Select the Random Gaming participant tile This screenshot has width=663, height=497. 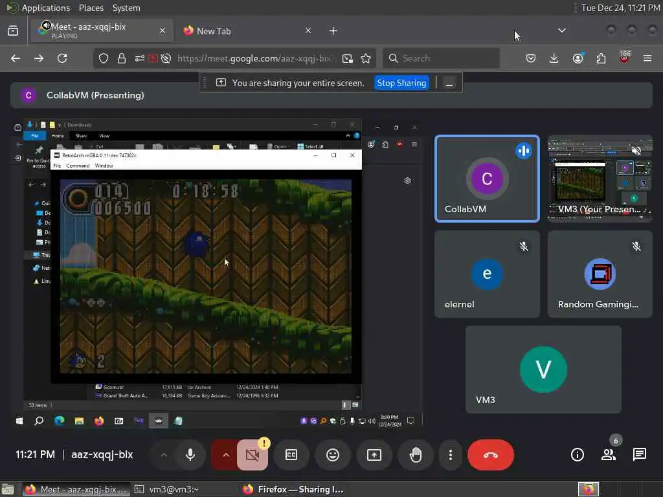pos(600,274)
